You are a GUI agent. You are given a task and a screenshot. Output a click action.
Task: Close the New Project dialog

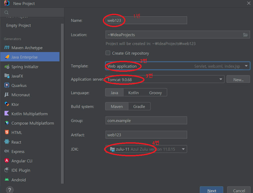click(x=249, y=3)
